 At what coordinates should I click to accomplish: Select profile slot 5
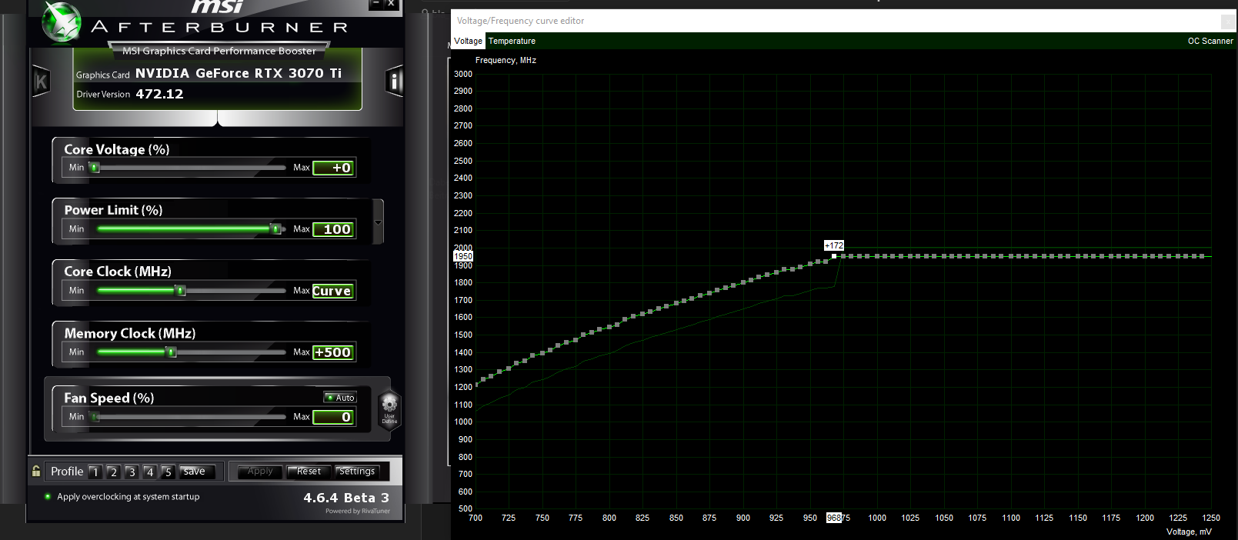coord(168,472)
